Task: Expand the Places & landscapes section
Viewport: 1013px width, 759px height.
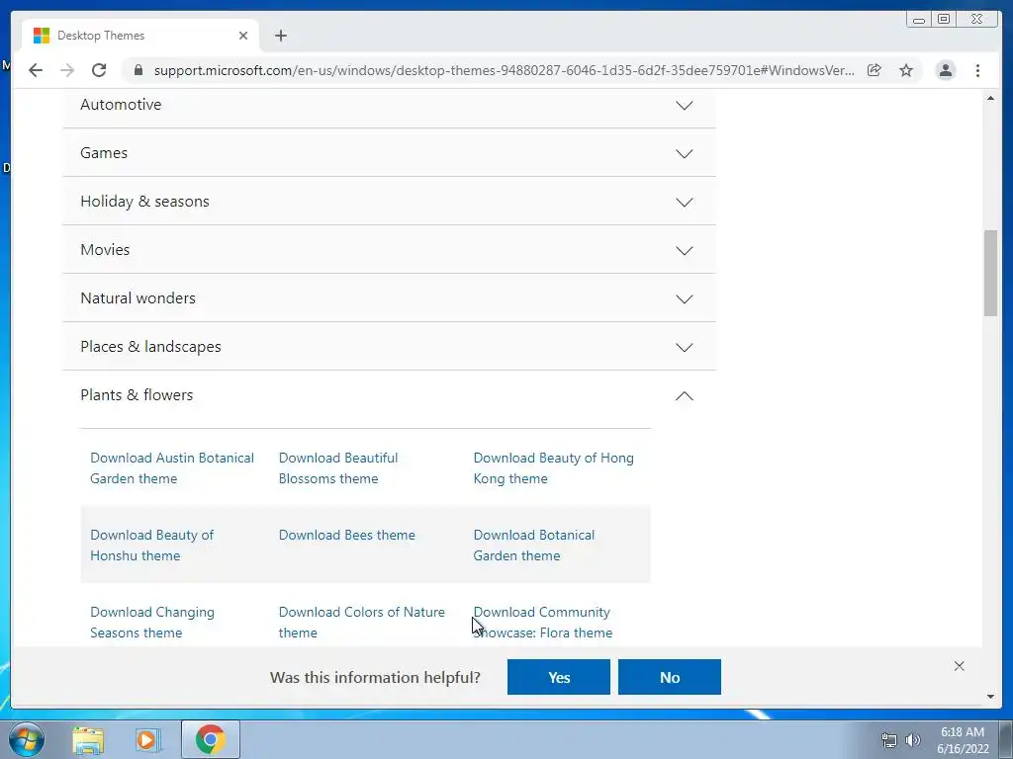Action: [389, 347]
